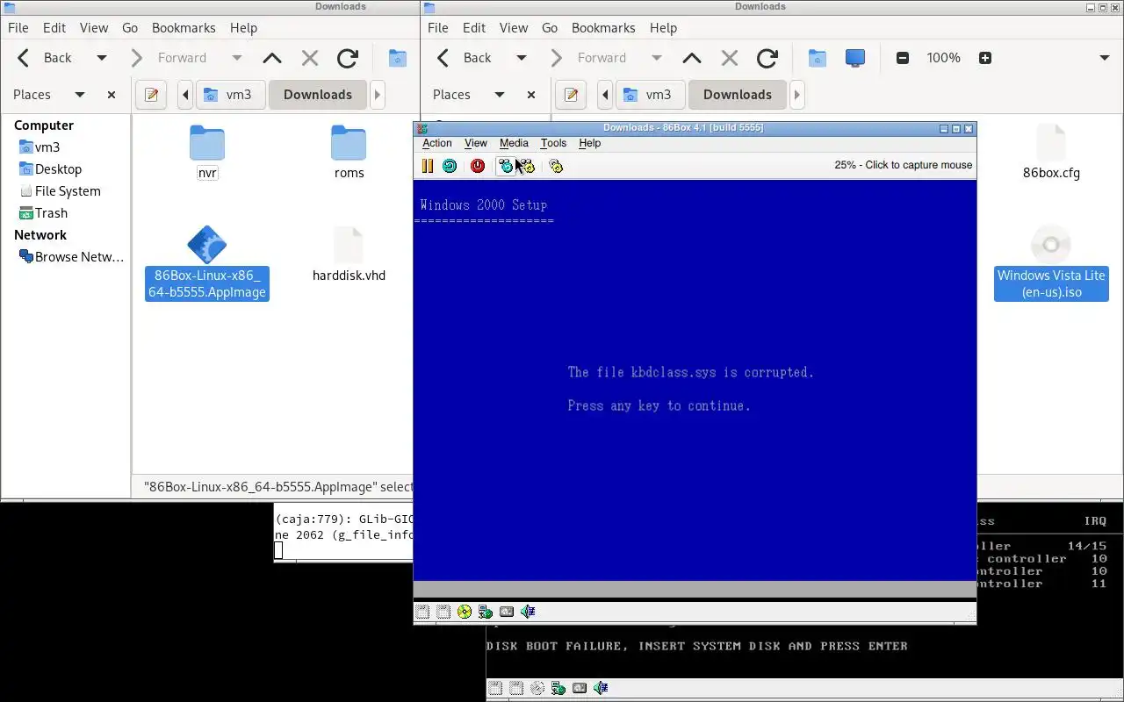Click right path-bar arrow in right file manager
The width and height of the screenshot is (1124, 702).
click(x=797, y=95)
